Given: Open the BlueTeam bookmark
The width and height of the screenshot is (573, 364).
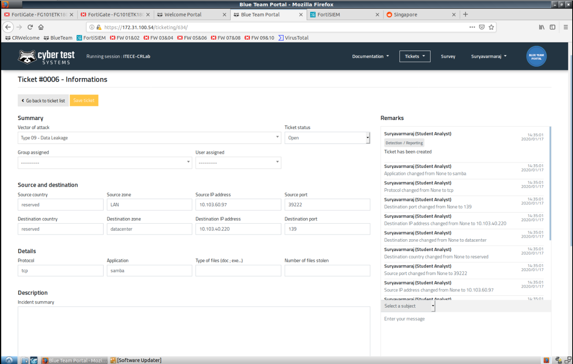Looking at the screenshot, I should tap(58, 38).
